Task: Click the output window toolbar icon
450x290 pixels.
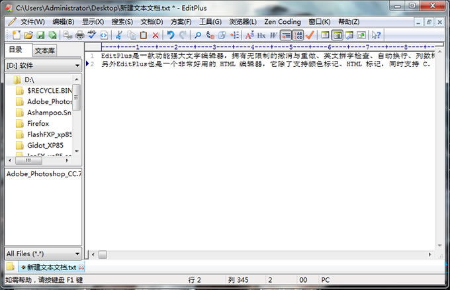Action: [349, 35]
